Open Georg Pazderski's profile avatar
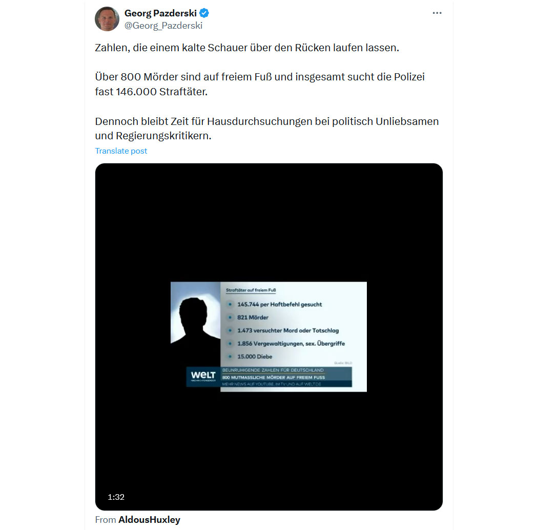The height and width of the screenshot is (530, 538). pos(107,19)
